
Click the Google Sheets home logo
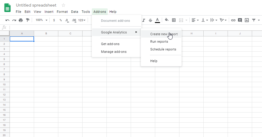pos(7,8)
